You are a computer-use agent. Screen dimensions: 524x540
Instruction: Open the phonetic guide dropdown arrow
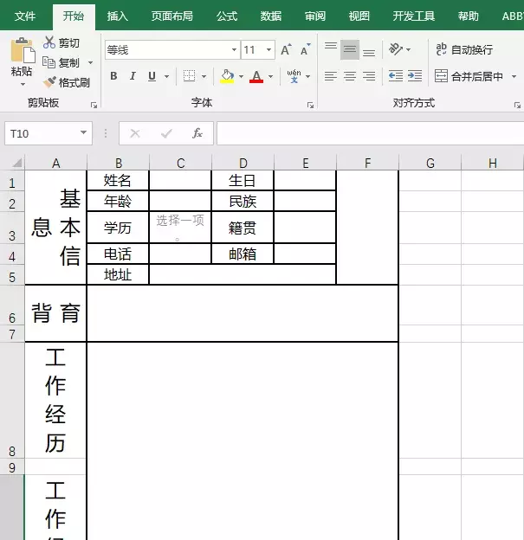tap(308, 76)
